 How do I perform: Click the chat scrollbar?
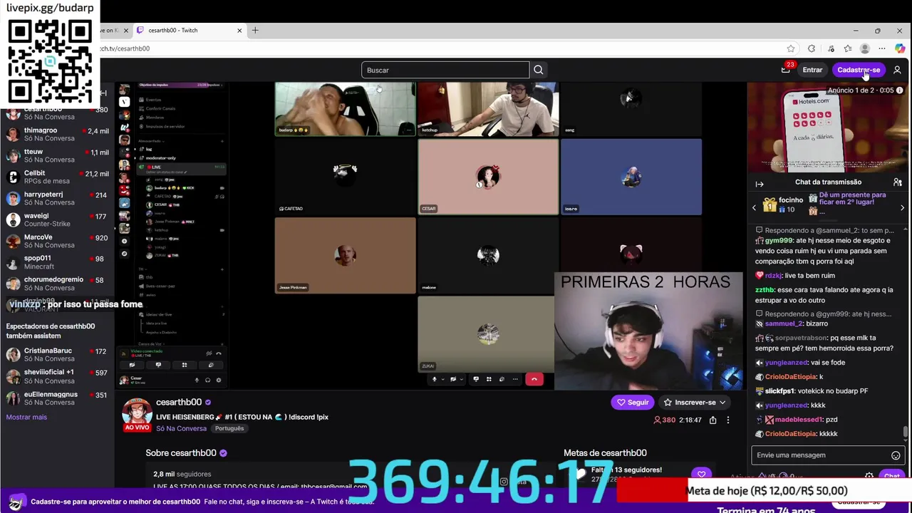pos(906,430)
